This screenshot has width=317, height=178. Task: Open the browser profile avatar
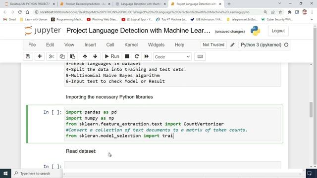click(305, 12)
